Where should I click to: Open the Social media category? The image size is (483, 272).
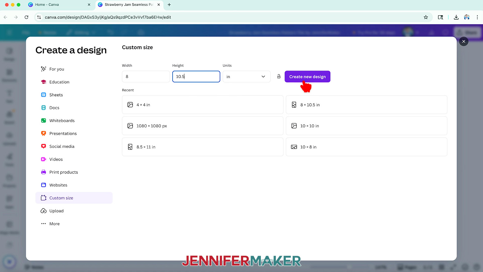click(x=74, y=146)
